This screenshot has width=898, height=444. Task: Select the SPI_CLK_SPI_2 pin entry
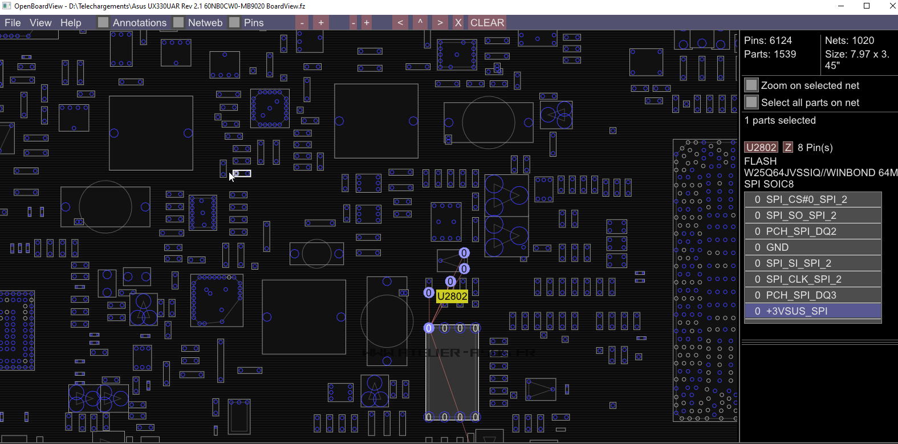click(812, 279)
